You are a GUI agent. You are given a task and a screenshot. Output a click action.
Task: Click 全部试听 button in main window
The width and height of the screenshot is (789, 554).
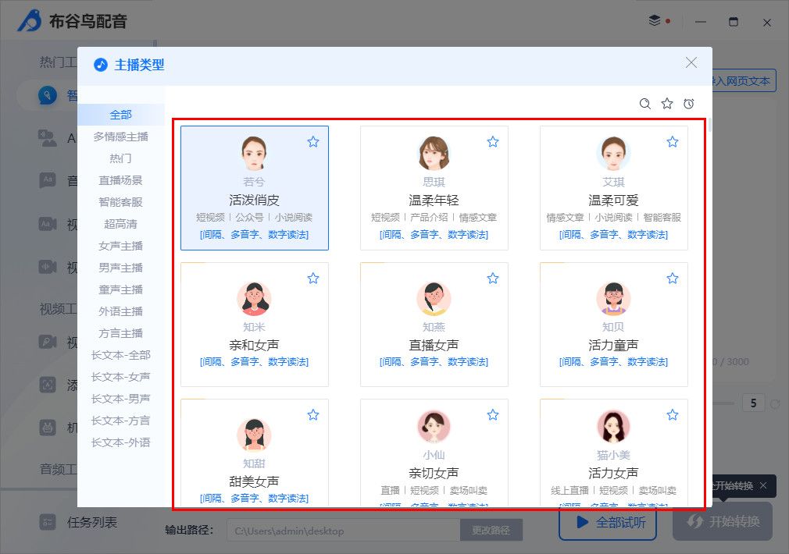(x=608, y=523)
